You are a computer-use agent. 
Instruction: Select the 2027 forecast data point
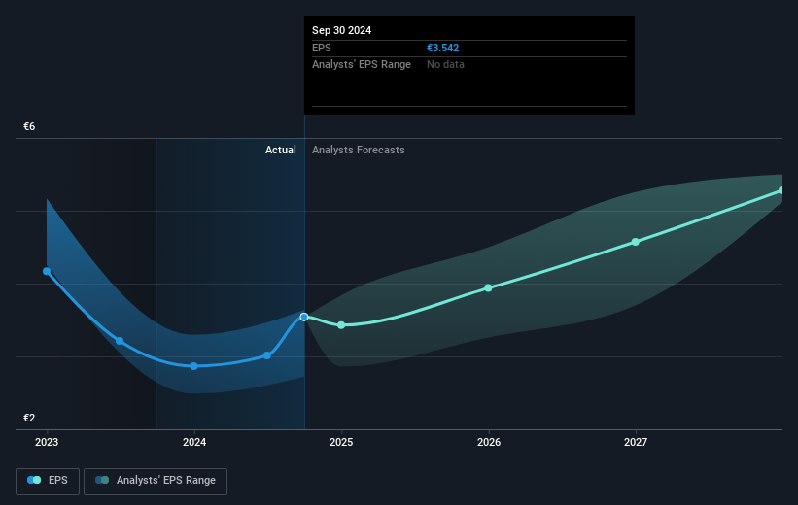coord(635,242)
